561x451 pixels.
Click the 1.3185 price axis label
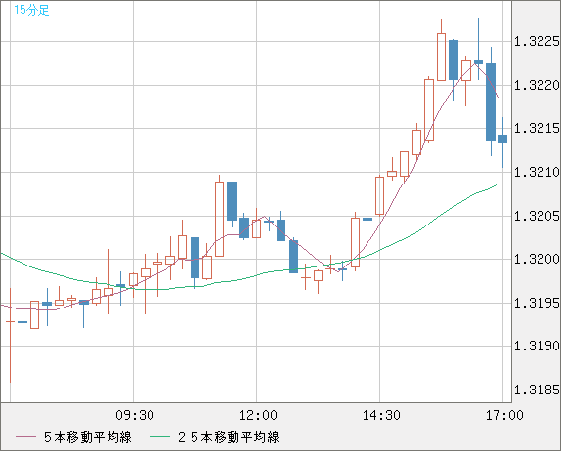click(x=537, y=389)
